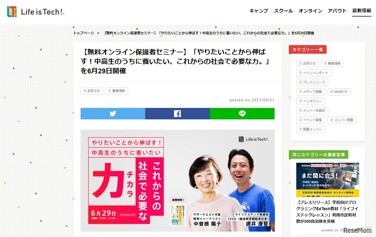This screenshot has width=376, height=237.
Task: Select the イベントレポート category
Action: (x=314, y=73)
